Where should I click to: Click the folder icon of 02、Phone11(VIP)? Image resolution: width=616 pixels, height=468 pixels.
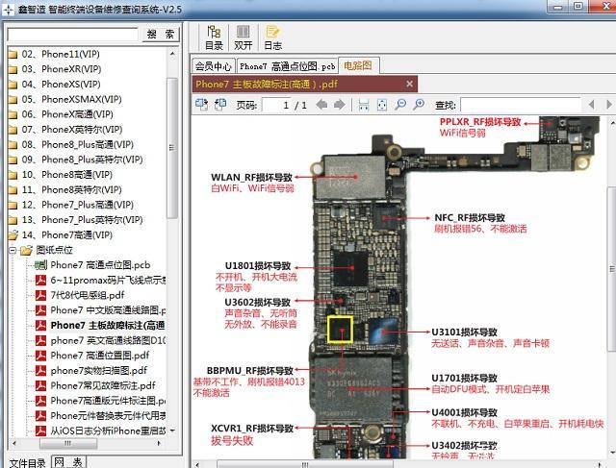pos(13,54)
